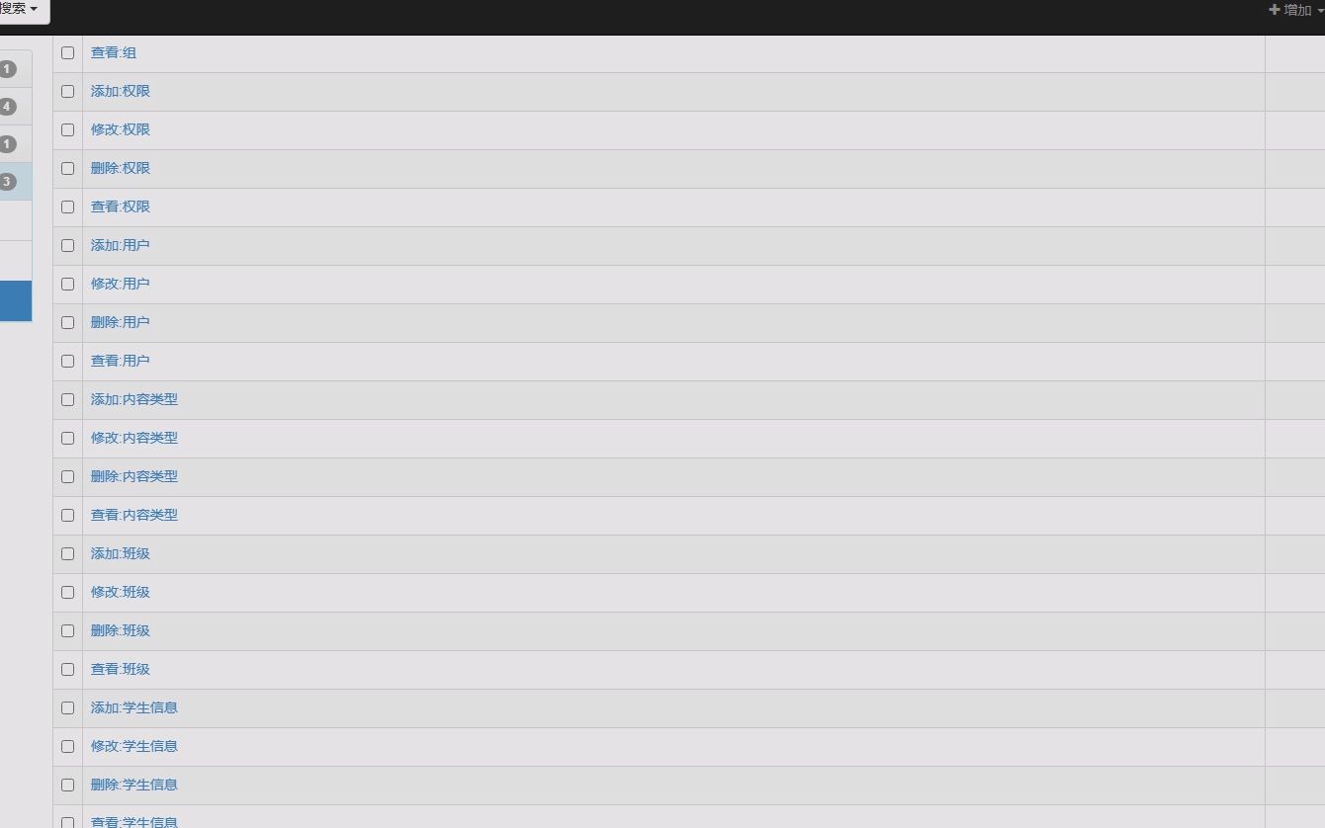Click the sidebar badge showing 3
The height and width of the screenshot is (828, 1325).
(8, 182)
